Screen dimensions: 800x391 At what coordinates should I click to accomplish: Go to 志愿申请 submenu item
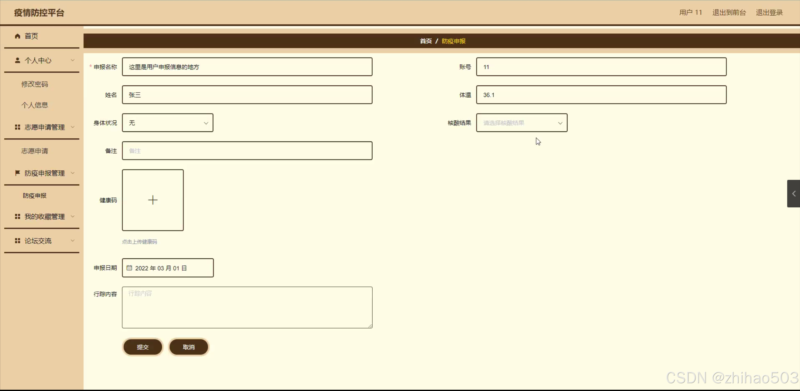tap(35, 151)
